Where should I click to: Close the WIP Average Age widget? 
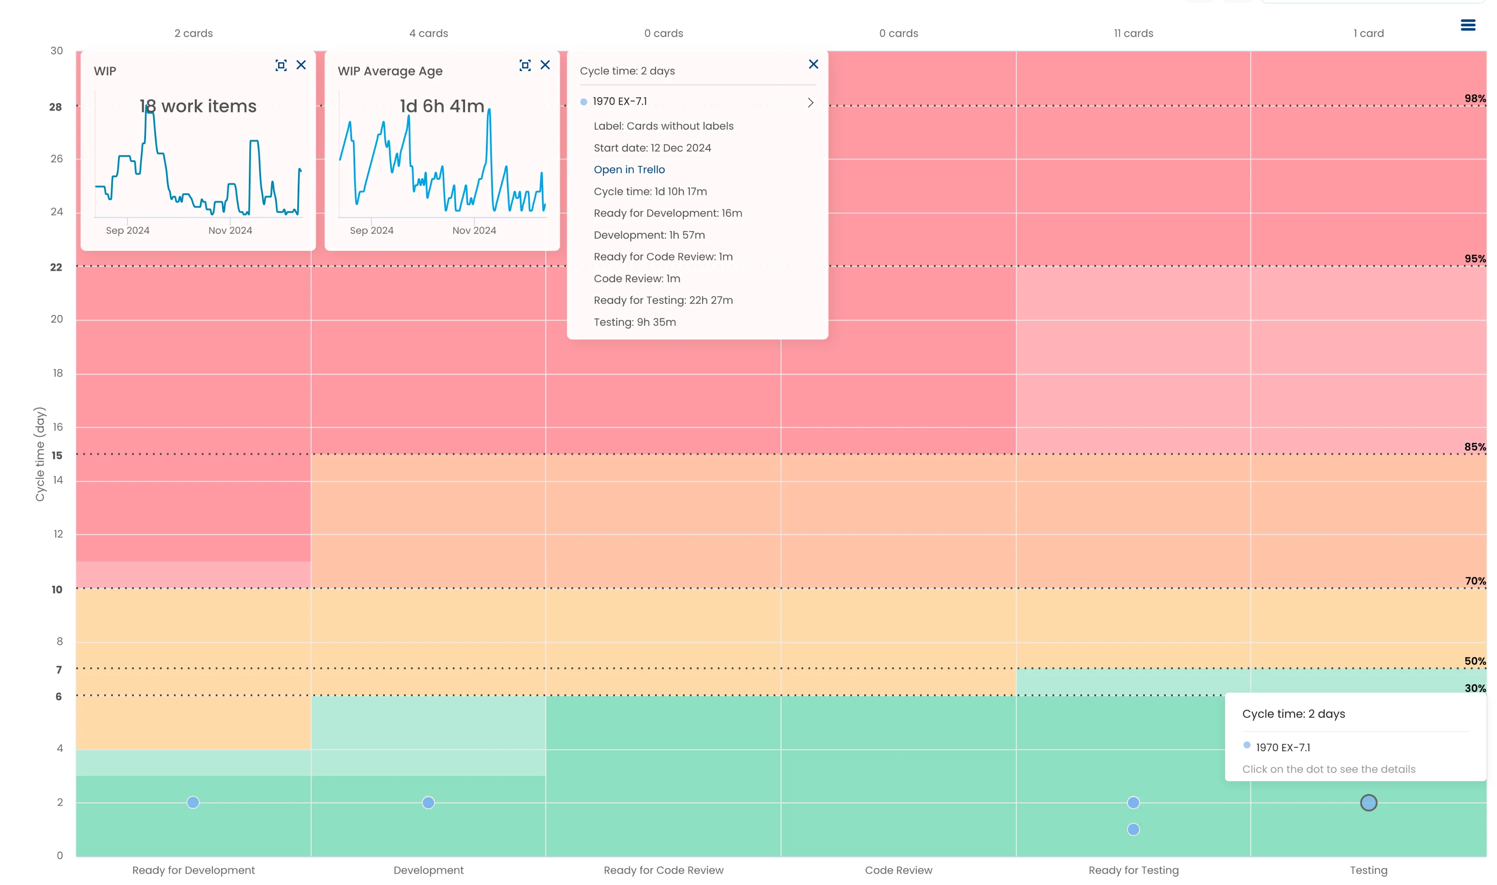pos(545,65)
